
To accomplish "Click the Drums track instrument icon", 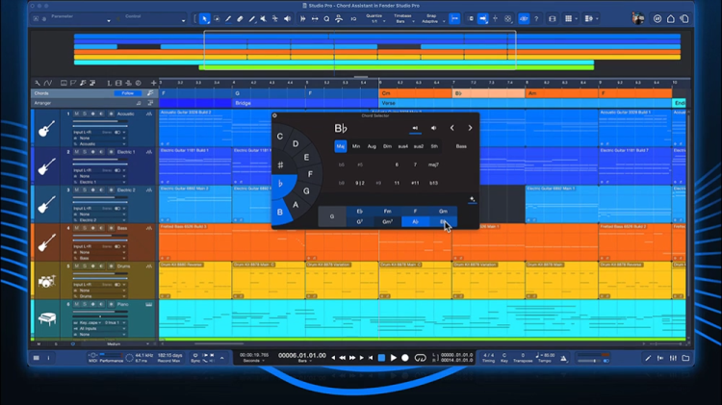I will (44, 280).
